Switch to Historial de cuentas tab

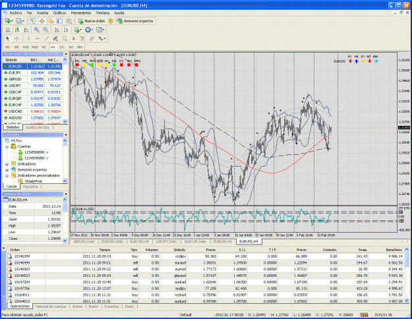(51, 306)
